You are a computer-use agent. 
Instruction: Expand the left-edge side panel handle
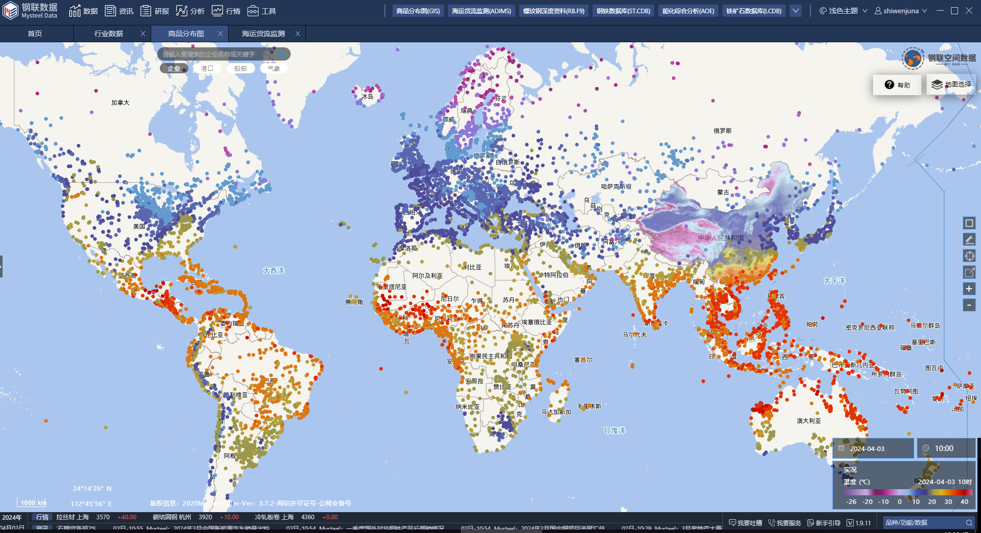tap(2, 266)
